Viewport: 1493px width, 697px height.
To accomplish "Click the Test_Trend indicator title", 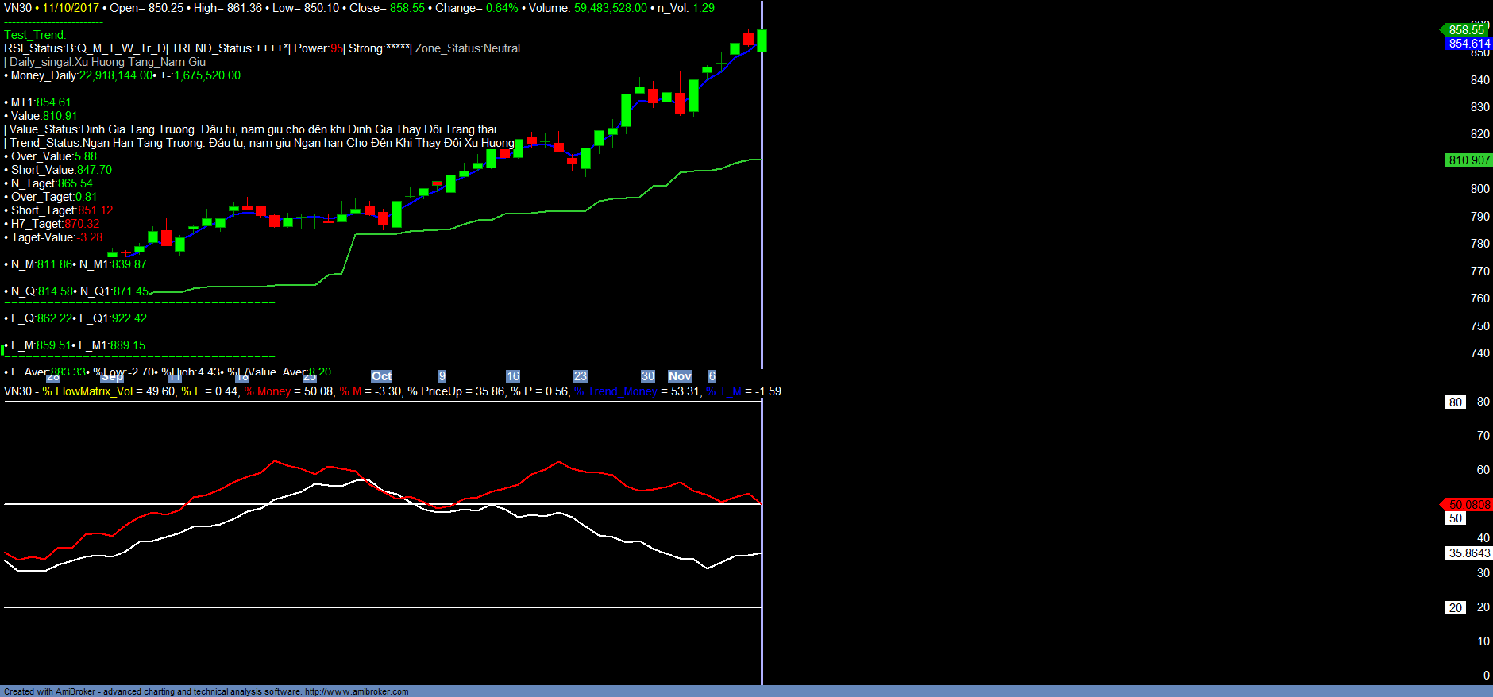I will tap(35, 35).
